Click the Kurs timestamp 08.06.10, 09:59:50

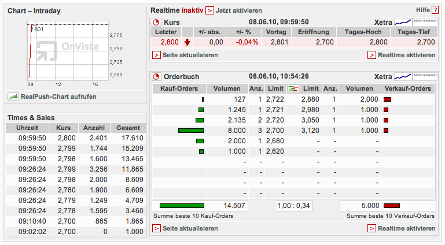tap(279, 22)
